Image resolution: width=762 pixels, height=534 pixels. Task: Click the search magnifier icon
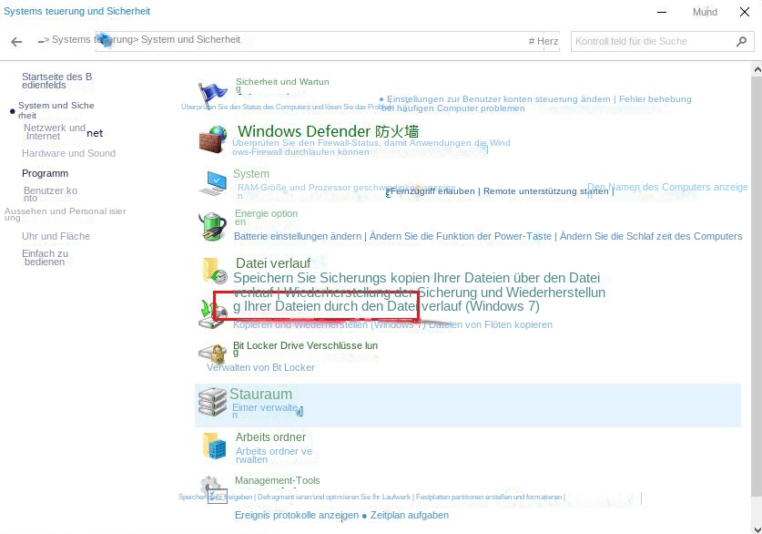pyautogui.click(x=742, y=42)
